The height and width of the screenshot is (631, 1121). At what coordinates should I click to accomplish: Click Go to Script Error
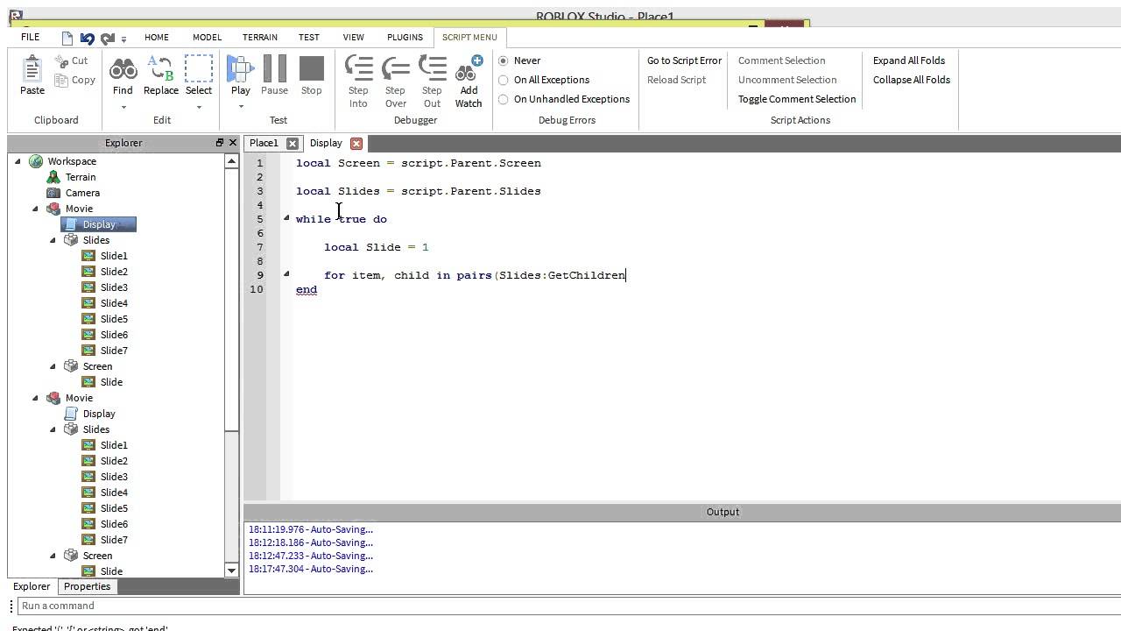684,60
